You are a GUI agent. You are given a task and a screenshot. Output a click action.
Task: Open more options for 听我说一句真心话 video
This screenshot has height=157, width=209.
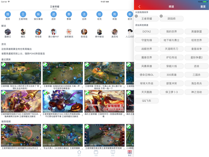pos(124,87)
